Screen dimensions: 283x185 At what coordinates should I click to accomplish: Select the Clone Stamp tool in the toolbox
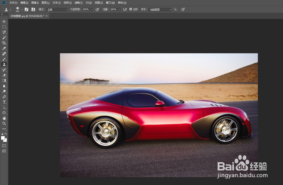pos(4,65)
